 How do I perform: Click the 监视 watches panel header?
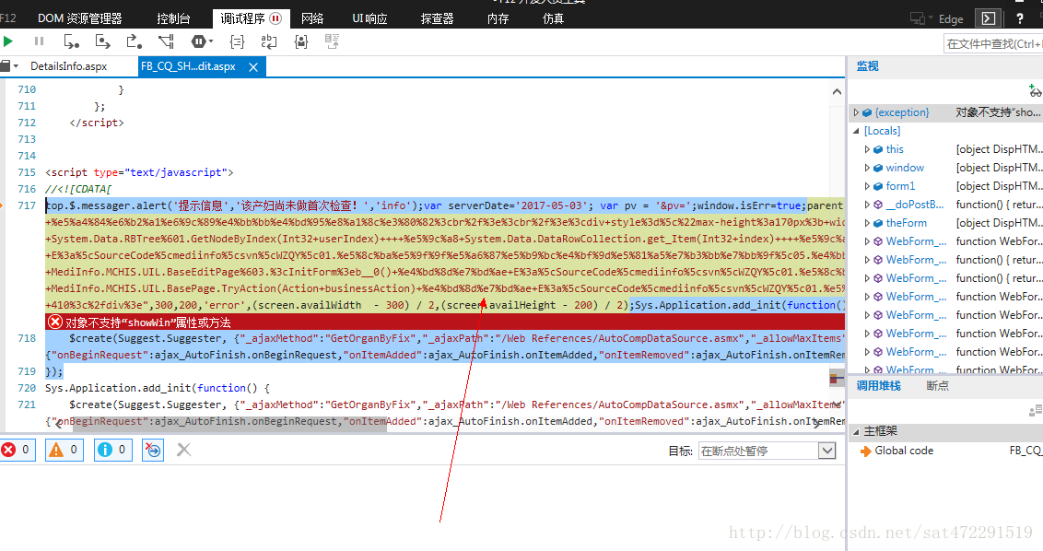pos(867,66)
